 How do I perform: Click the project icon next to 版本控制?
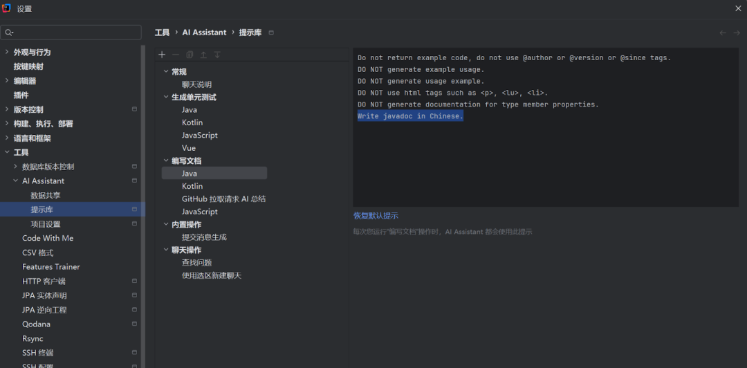(134, 109)
